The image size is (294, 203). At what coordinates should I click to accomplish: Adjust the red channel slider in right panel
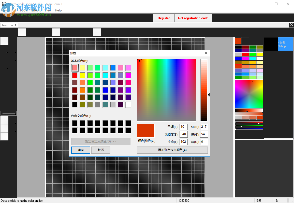(x=249, y=122)
